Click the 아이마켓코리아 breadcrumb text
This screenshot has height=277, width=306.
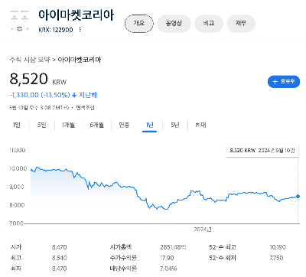pos(80,60)
